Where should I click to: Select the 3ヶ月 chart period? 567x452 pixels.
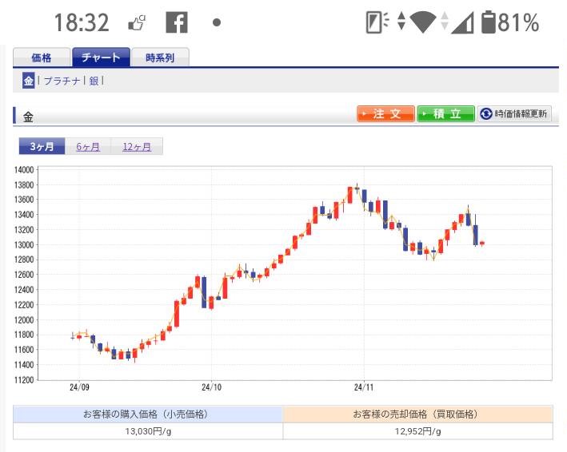pos(42,146)
